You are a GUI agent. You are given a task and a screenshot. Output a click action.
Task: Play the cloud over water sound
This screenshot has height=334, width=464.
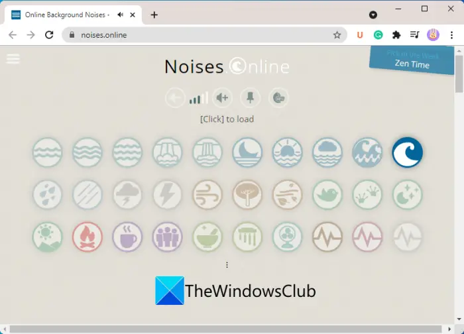tap(327, 152)
